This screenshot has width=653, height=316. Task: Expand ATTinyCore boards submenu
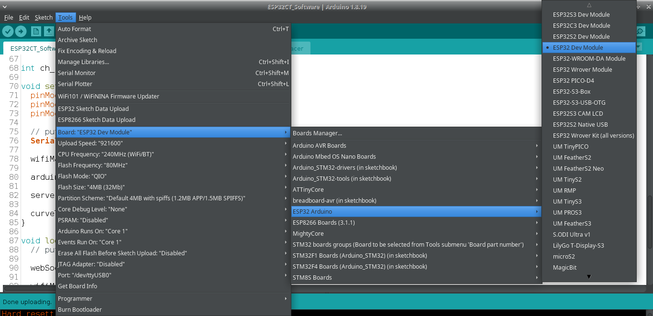tap(416, 189)
